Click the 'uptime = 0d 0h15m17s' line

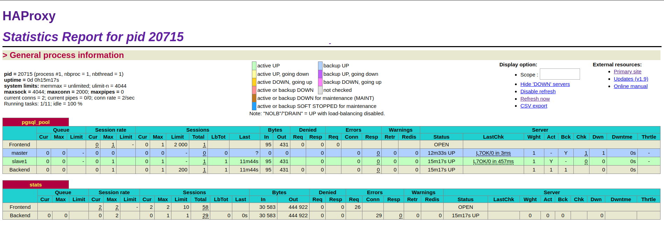coord(31,80)
